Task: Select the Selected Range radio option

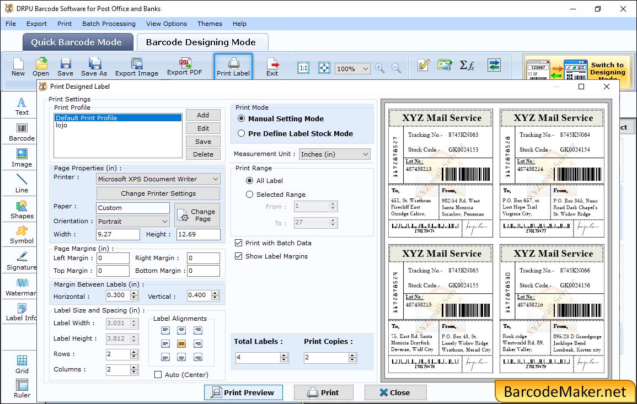Action: click(x=249, y=195)
